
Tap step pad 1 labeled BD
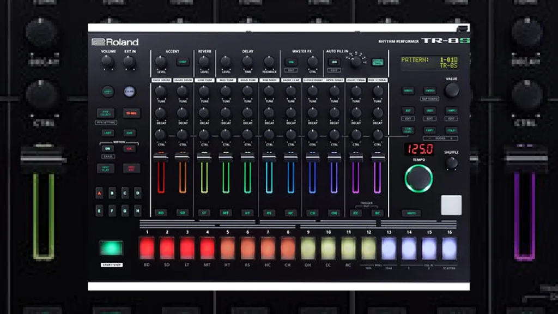[x=147, y=248]
